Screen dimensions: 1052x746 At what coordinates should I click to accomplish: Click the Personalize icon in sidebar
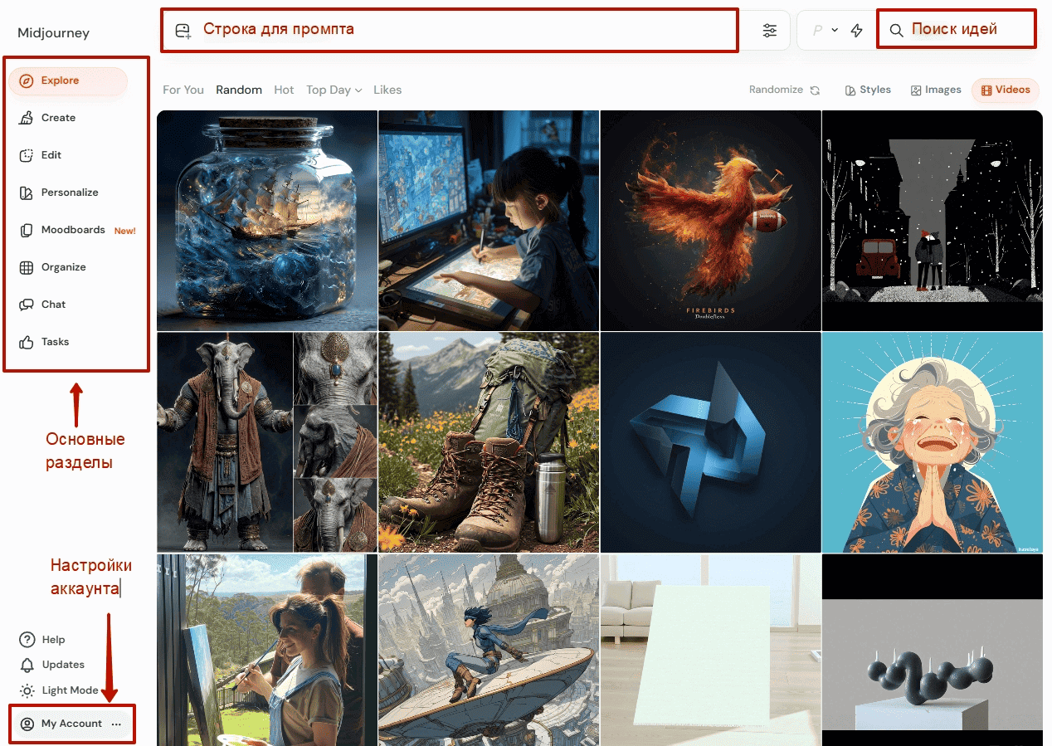[27, 193]
